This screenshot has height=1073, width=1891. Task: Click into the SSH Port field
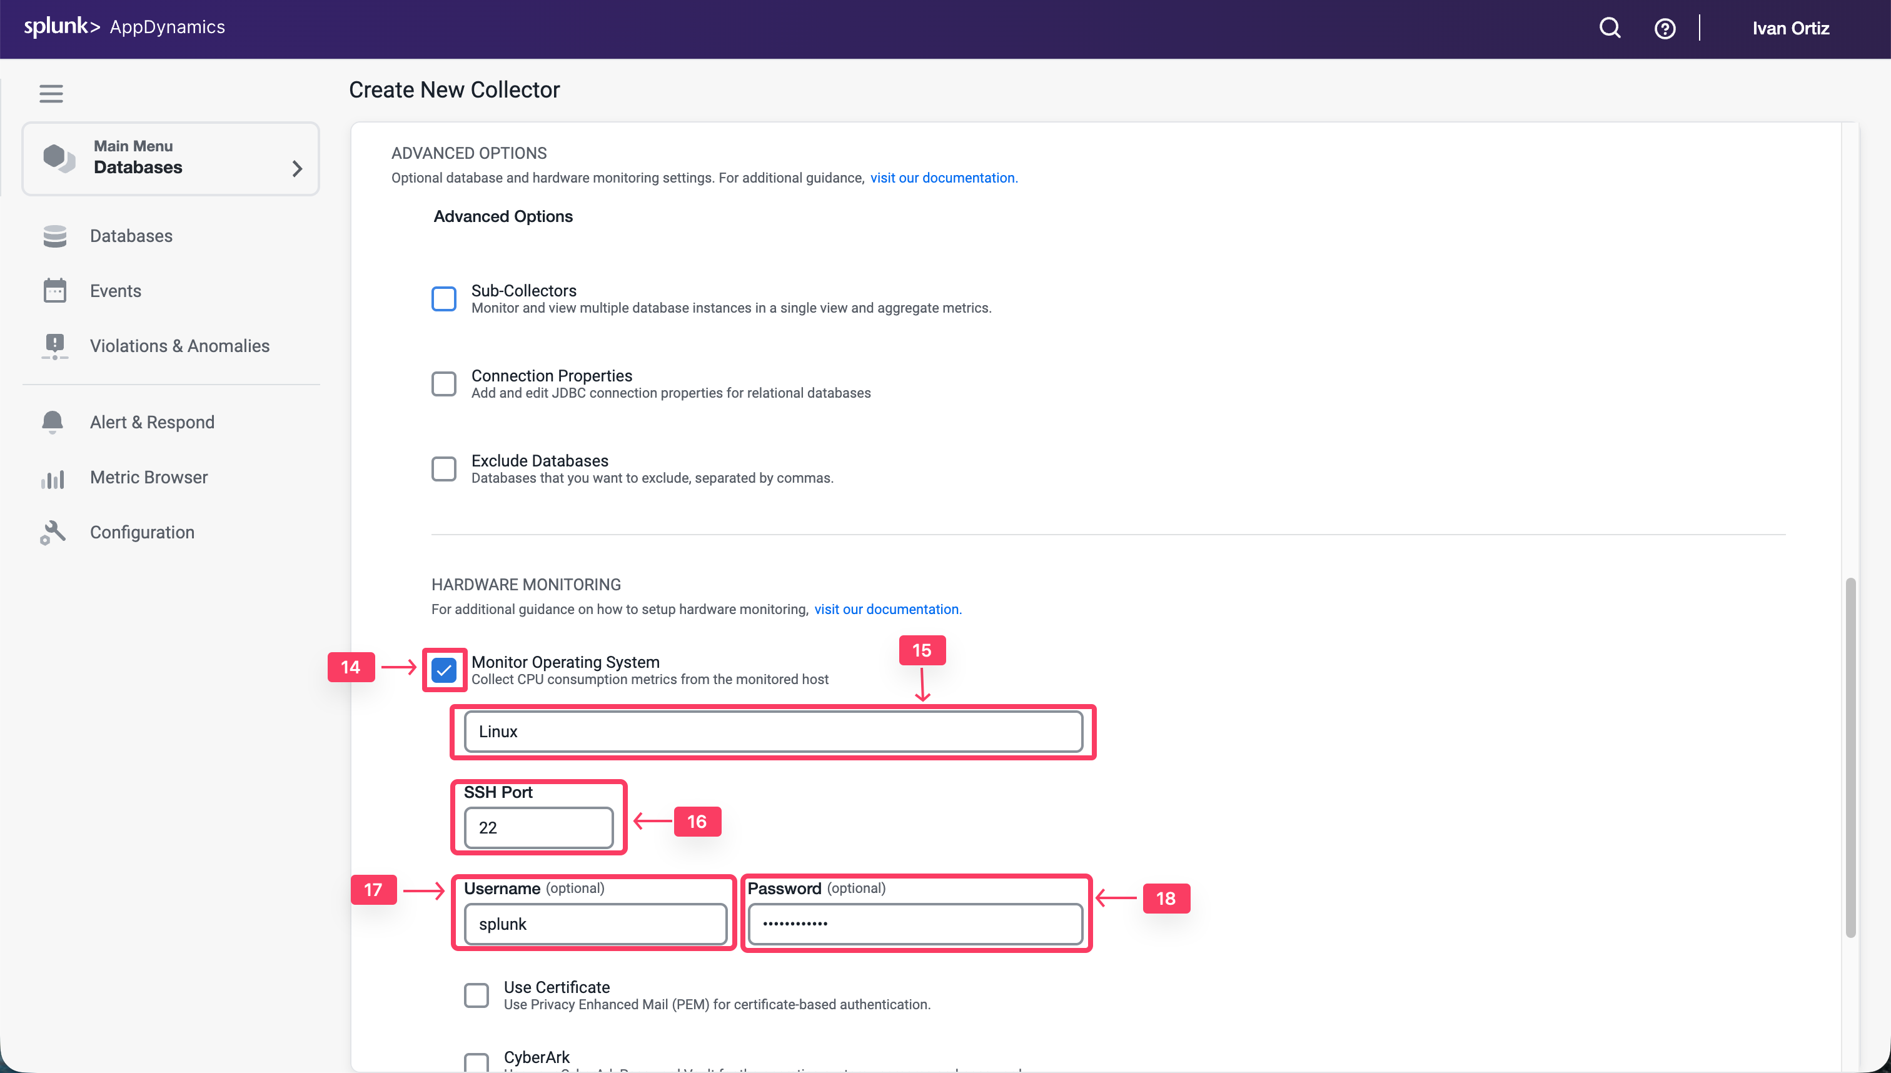point(538,828)
